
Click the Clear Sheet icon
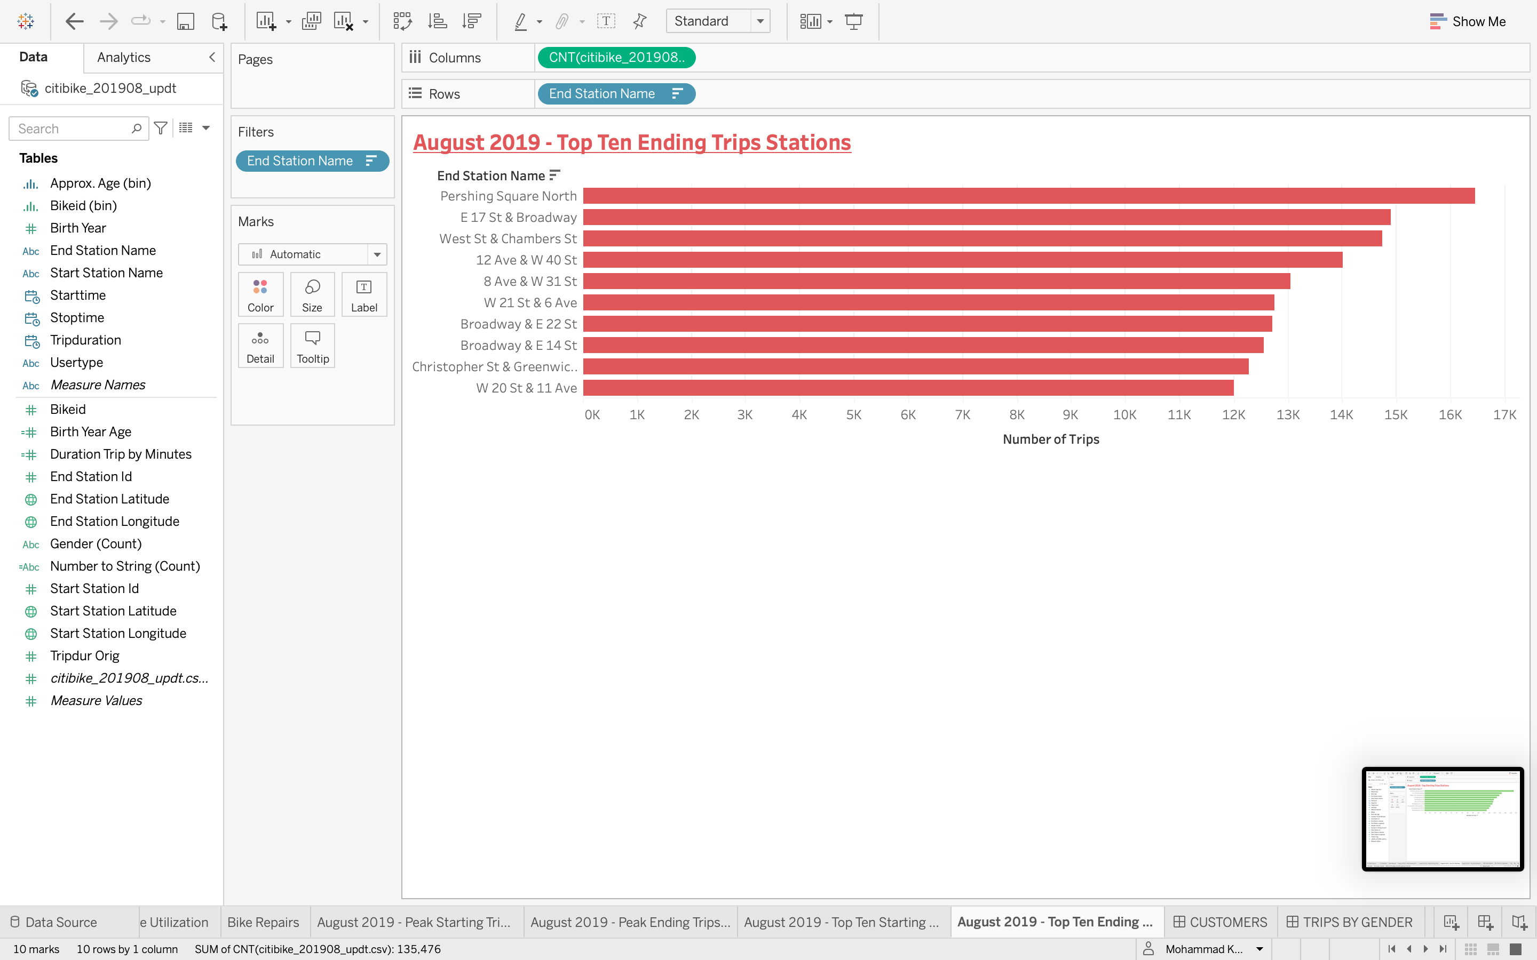(343, 21)
